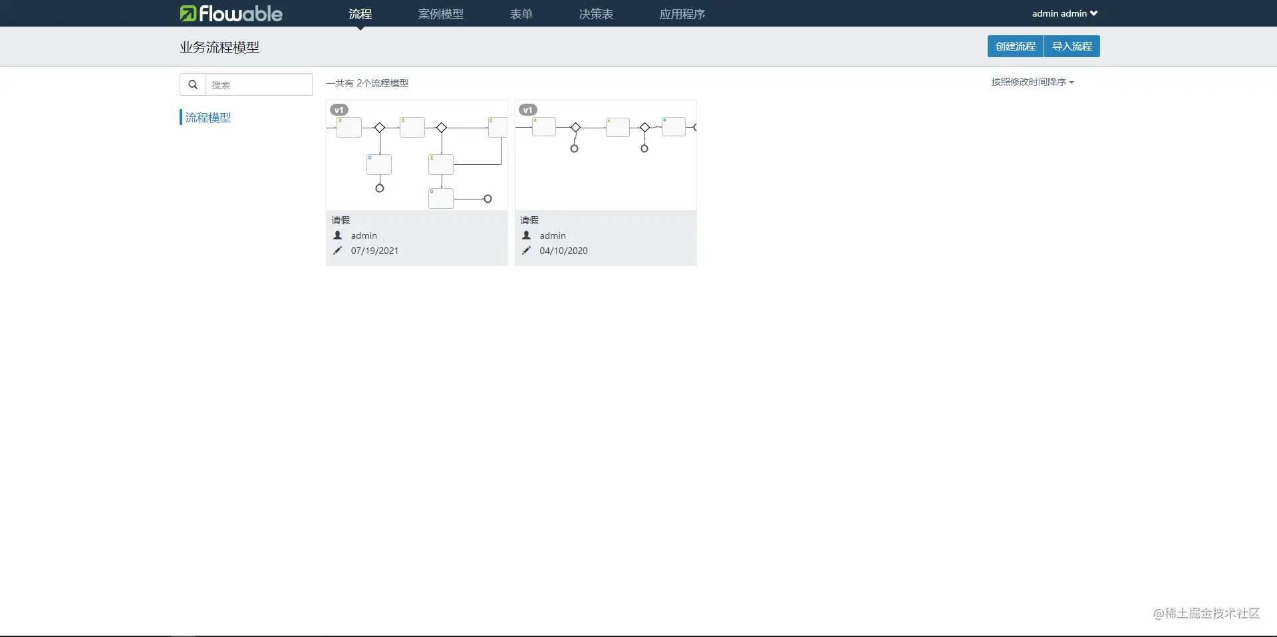Expand the 按照修改时间降序 sort dropdown
Image resolution: width=1277 pixels, height=637 pixels.
(1032, 82)
